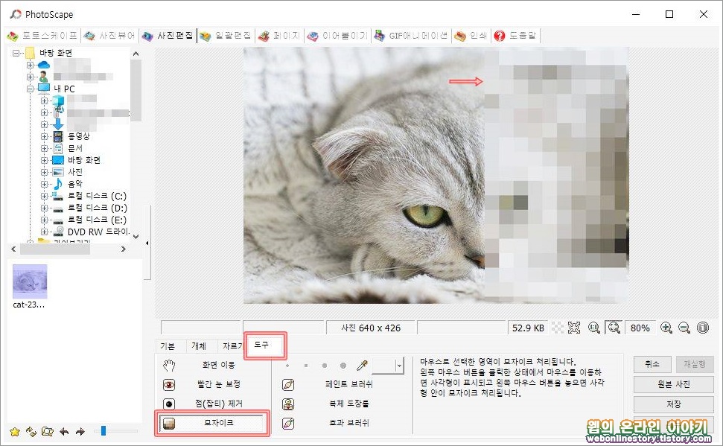
Task: Collapse the left panel splitter arrow
Action: pos(147,243)
